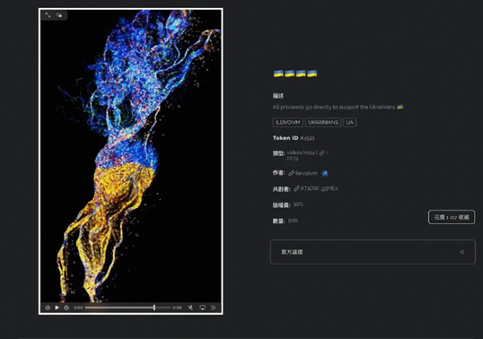Open the IPFS link for video/mp4

322,152
